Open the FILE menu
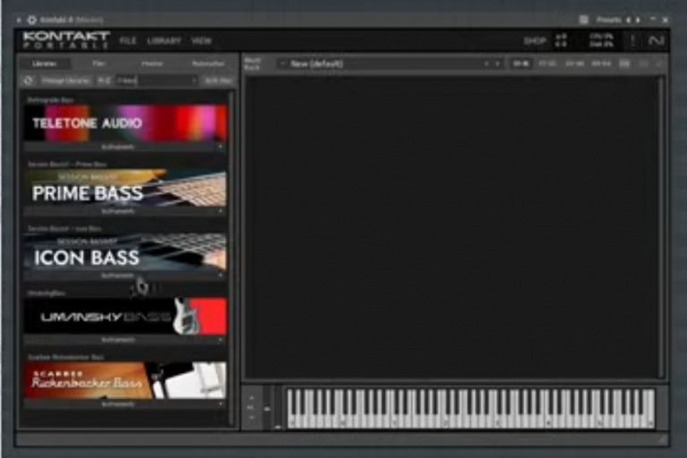The height and width of the screenshot is (458, 687). 128,41
